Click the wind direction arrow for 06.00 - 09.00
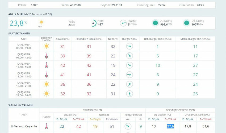This screenshot has width=226, height=133. coord(129,46)
